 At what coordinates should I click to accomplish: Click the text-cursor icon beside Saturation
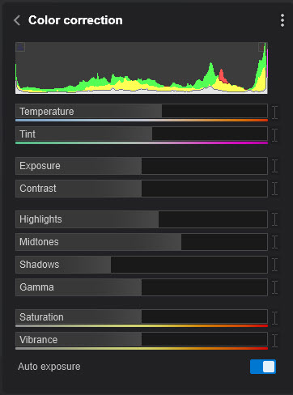click(x=274, y=318)
